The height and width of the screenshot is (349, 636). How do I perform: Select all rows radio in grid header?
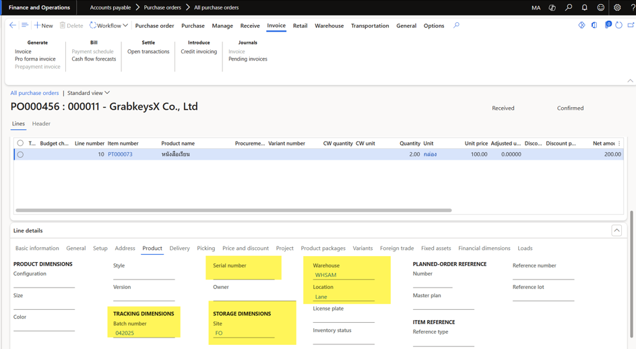tap(20, 144)
